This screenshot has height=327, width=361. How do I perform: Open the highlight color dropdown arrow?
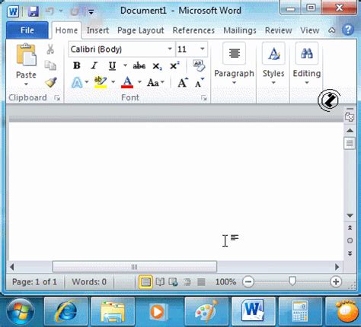click(113, 82)
